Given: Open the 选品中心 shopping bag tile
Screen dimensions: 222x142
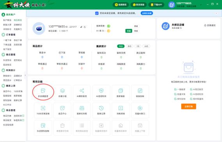Looking at the screenshot, I should coord(62,110).
